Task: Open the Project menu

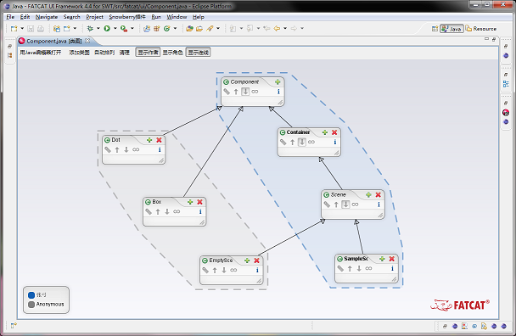Action: pos(94,17)
